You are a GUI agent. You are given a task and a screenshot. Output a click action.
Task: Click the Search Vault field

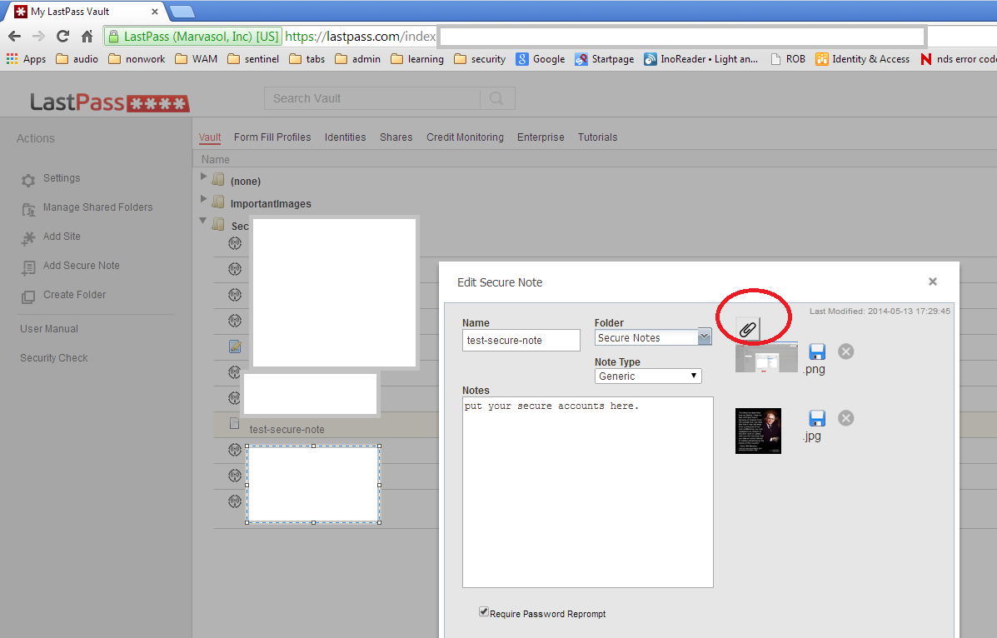(372, 98)
